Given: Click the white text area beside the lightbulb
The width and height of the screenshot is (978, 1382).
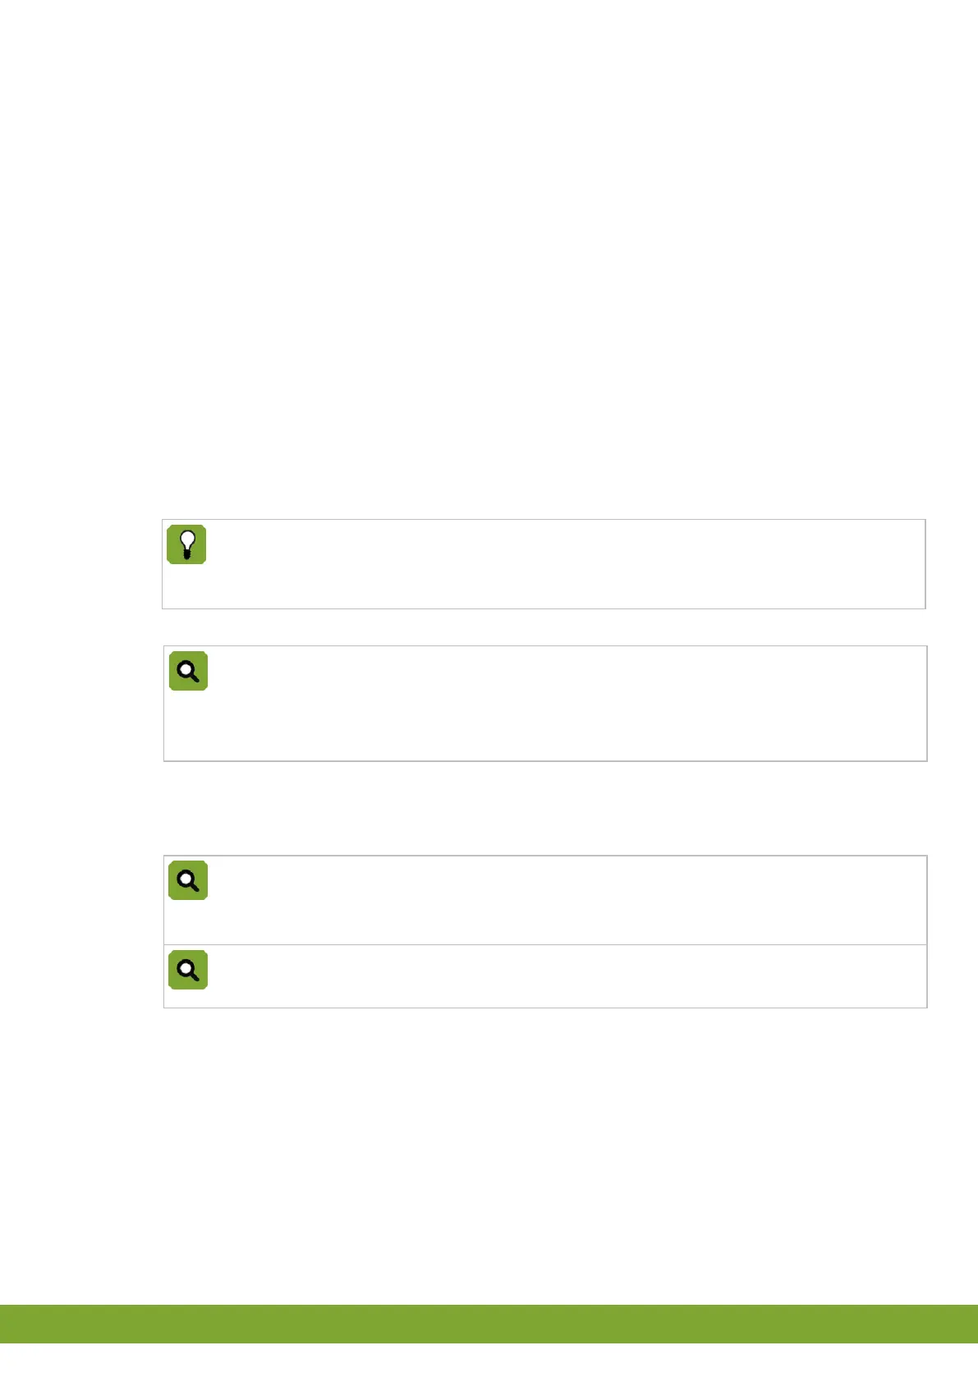Looking at the screenshot, I should coord(567,564).
